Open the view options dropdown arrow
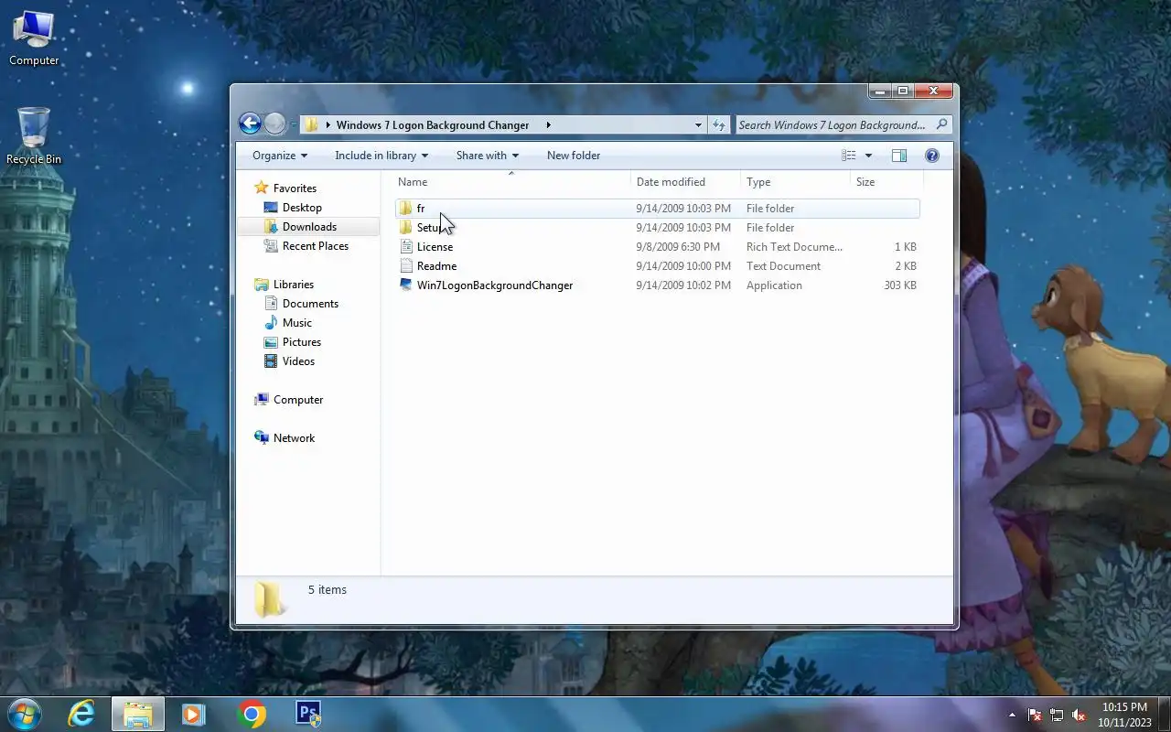The width and height of the screenshot is (1171, 732). 868,156
